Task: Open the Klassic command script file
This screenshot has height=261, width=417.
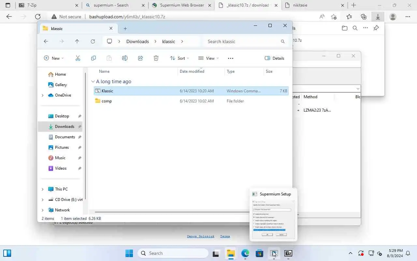Action: tap(191, 91)
